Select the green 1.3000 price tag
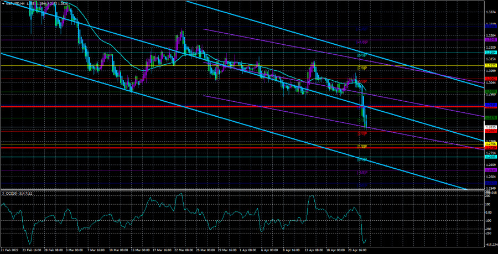Screen dimensions: 498x254 click(491, 91)
